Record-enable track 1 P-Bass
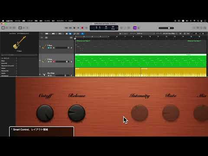This screenshot has height=156, width=208. 54,48
